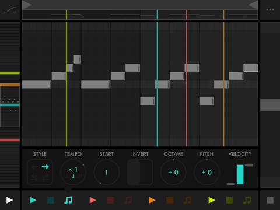This screenshot has height=210, width=280.
Task: Click the cyan VELOCITY bar
Action: click(240, 174)
